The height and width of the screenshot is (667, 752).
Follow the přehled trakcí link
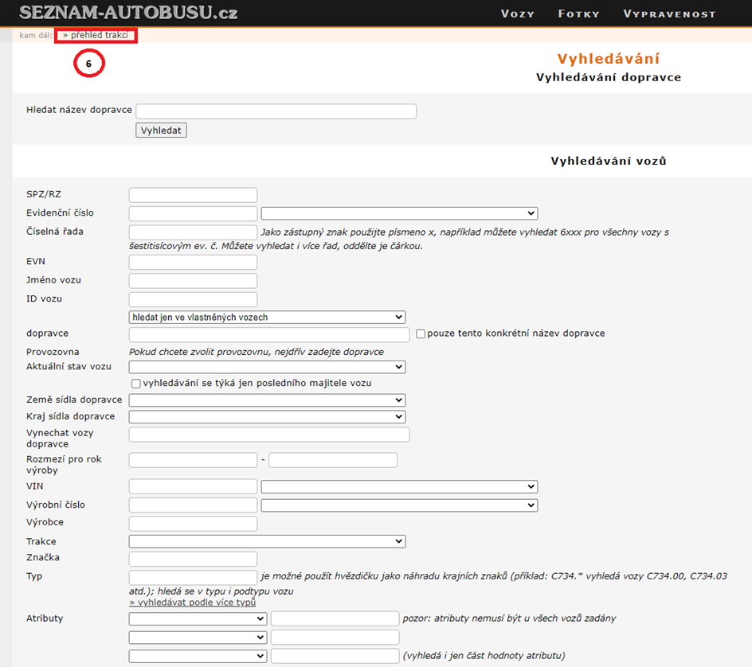[96, 35]
